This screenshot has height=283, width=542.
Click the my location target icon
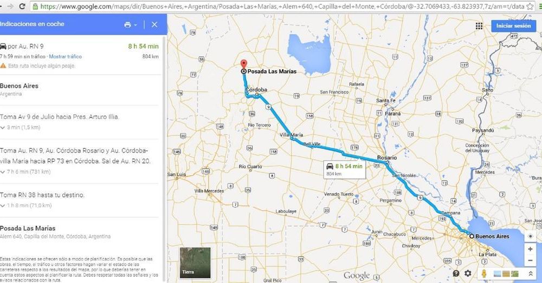pos(530,236)
